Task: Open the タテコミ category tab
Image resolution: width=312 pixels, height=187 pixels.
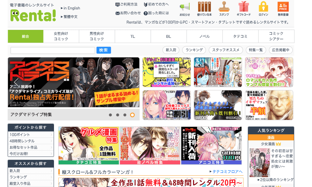Action: pyautogui.click(x=241, y=36)
